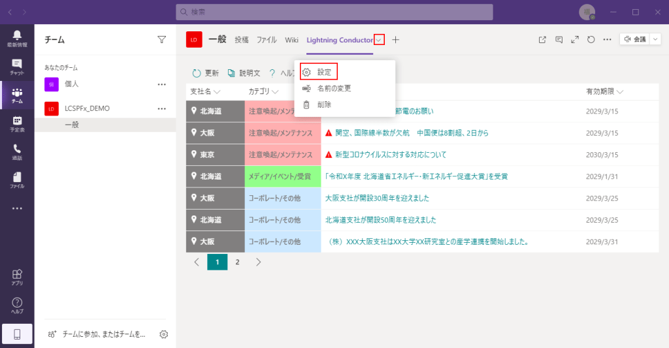The width and height of the screenshot is (669, 348).
Task: Choose 名前の変更 in the context menu
Action: 334,88
